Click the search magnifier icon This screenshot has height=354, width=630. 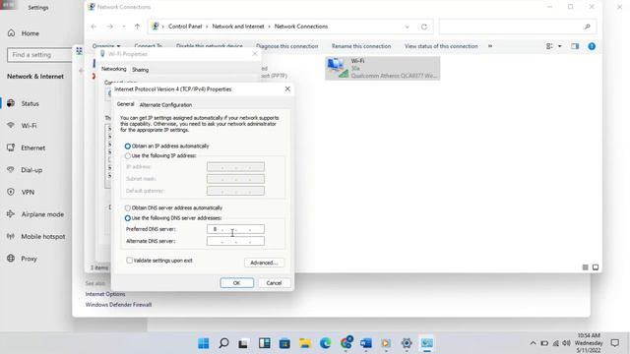pos(588,27)
